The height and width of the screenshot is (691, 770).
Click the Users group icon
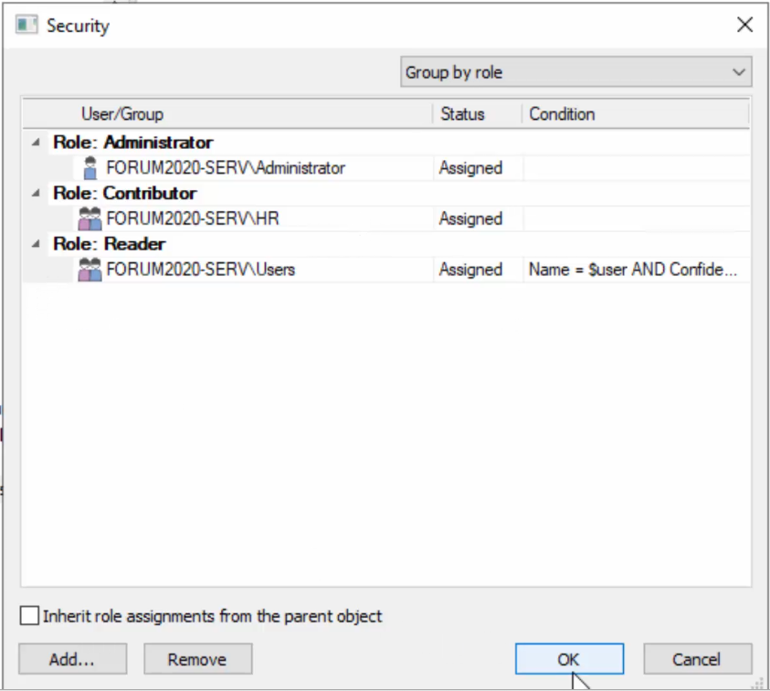[90, 270]
